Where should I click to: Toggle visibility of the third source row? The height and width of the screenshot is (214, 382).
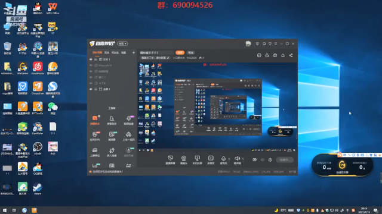point(91,71)
